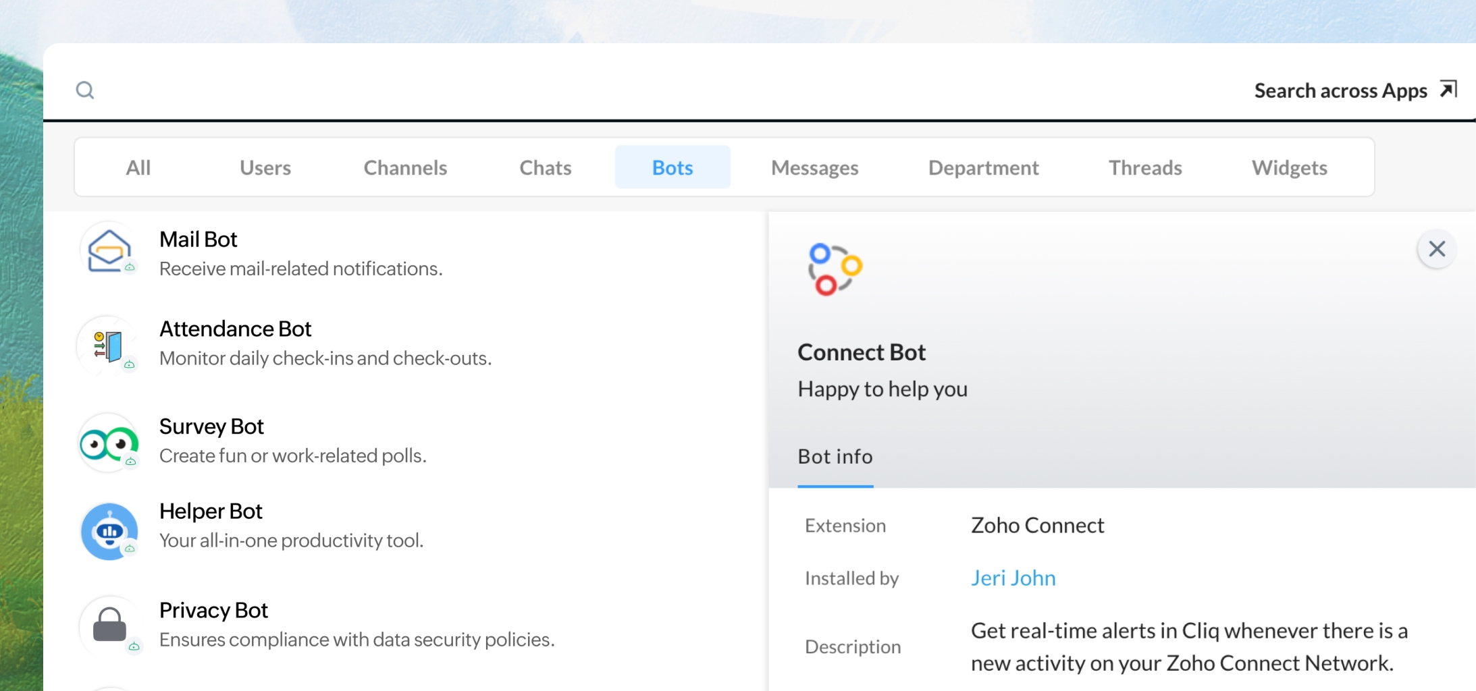Open Jeri John's profile link
The height and width of the screenshot is (691, 1476).
(x=1013, y=578)
